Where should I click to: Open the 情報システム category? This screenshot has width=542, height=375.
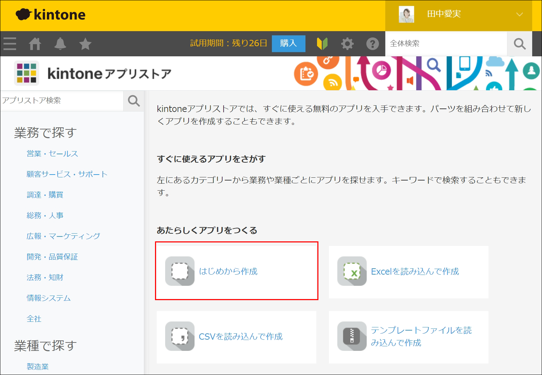click(x=49, y=298)
